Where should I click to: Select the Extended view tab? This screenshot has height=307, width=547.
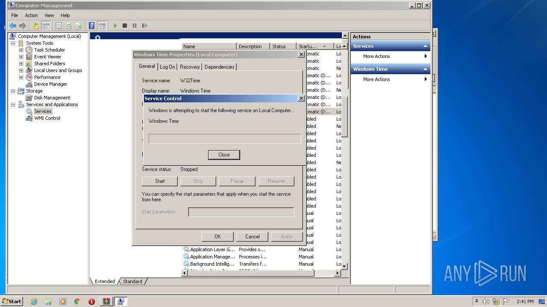(x=105, y=281)
